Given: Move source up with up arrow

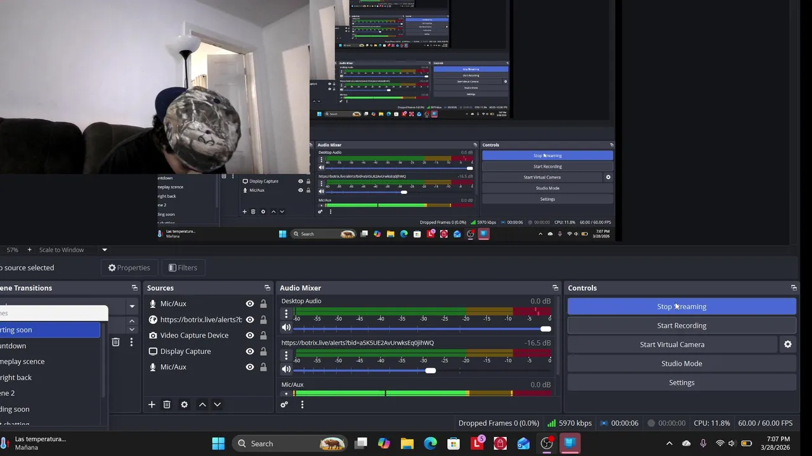Looking at the screenshot, I should click(202, 405).
